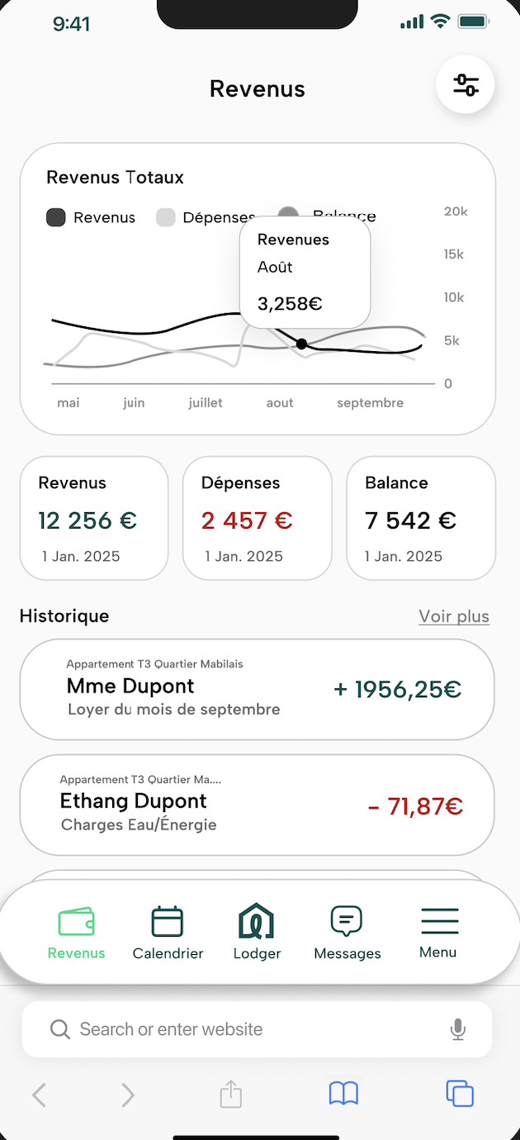
Task: Open the hamburger Menu icon
Action: [438, 921]
